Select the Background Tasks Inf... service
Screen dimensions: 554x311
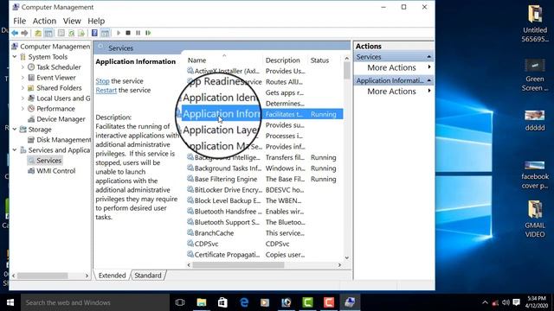click(264, 168)
